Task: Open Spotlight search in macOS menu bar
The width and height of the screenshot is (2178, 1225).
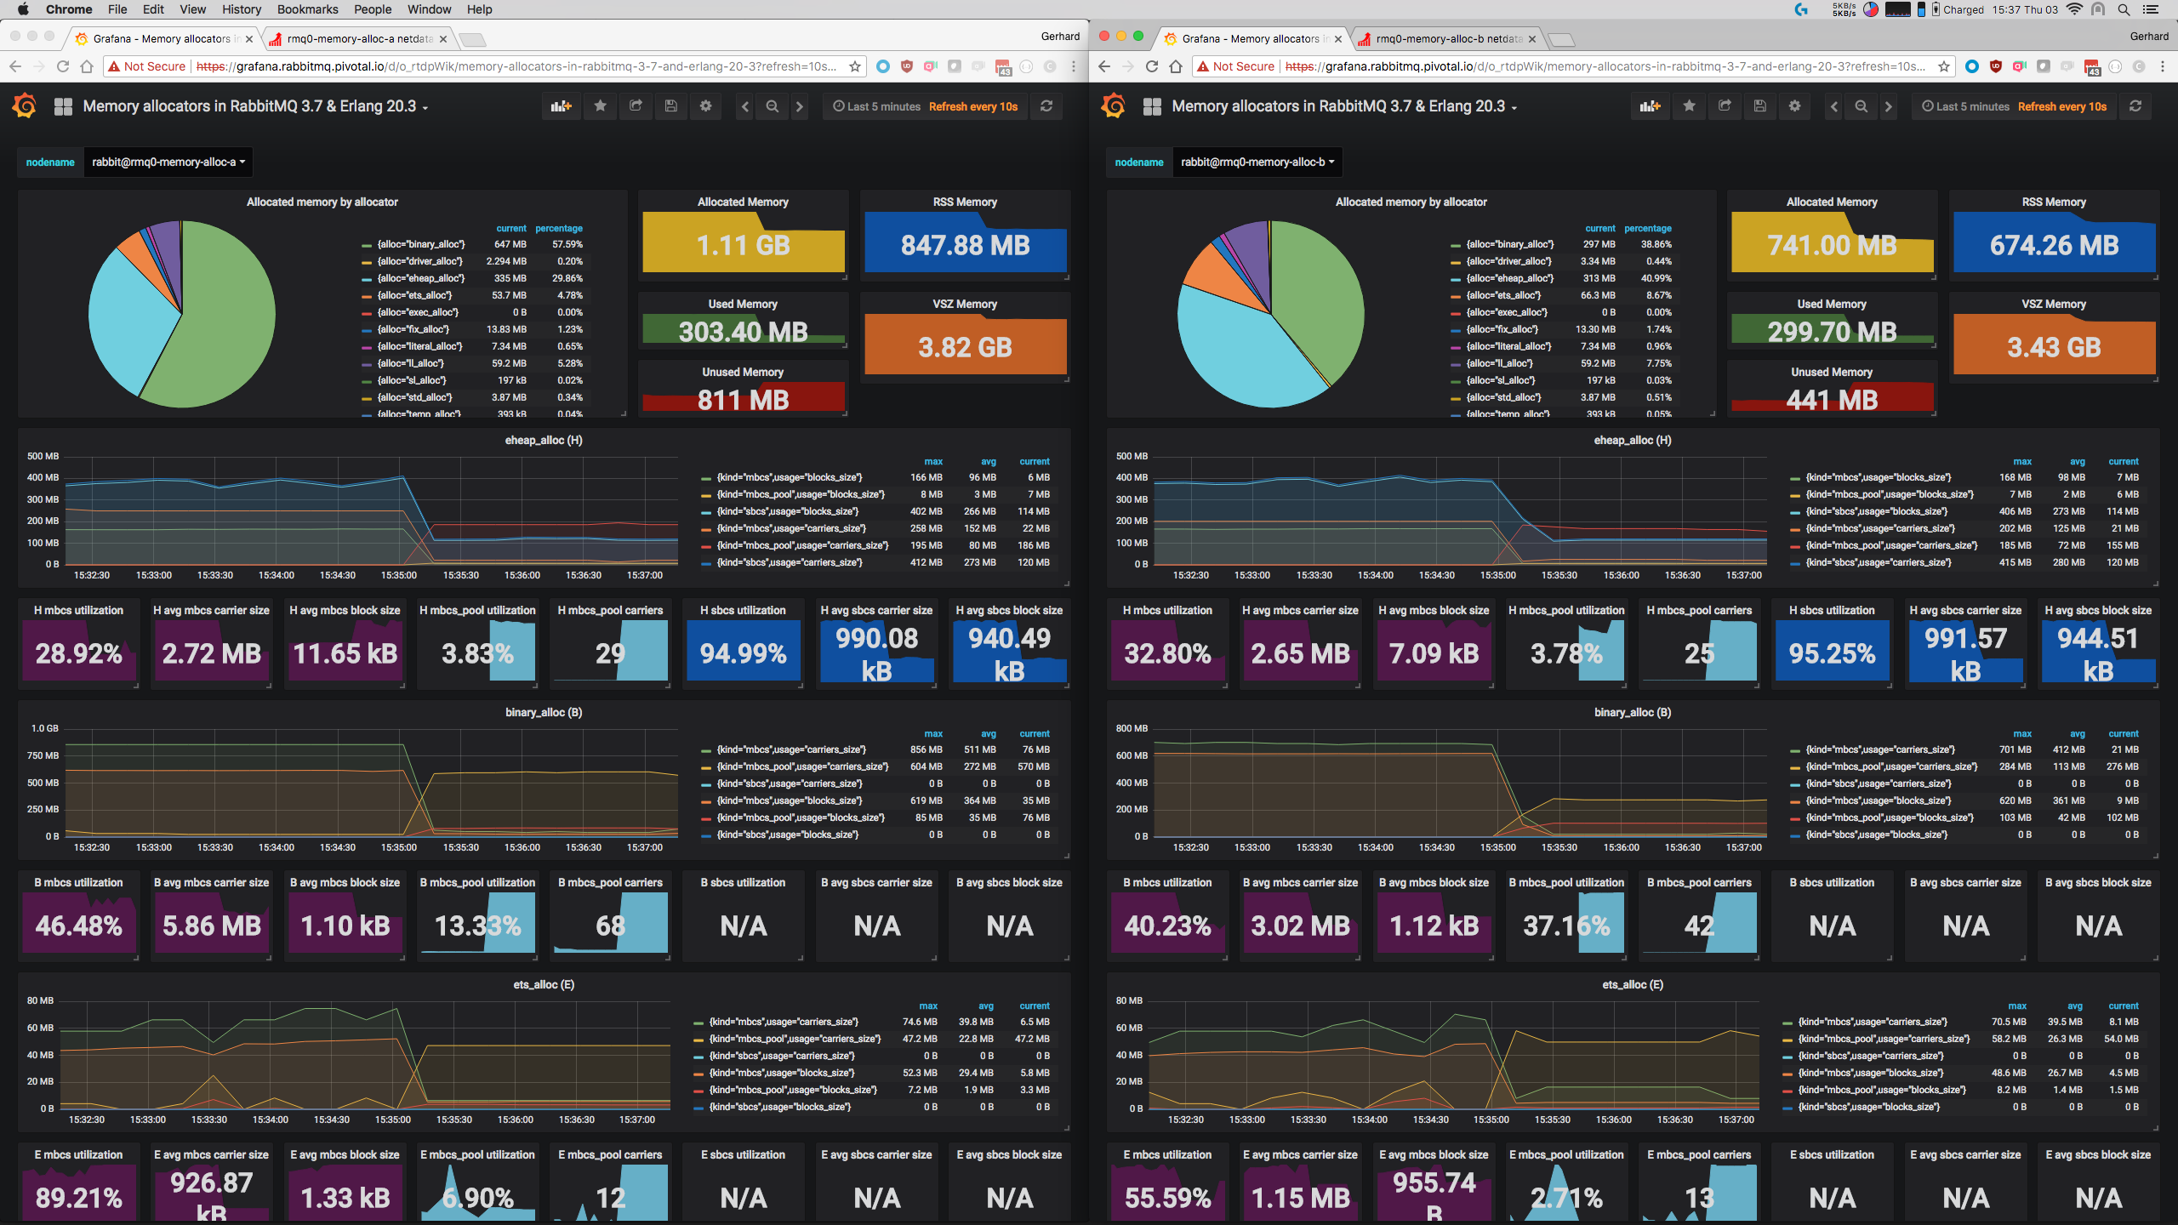Action: tap(2124, 9)
